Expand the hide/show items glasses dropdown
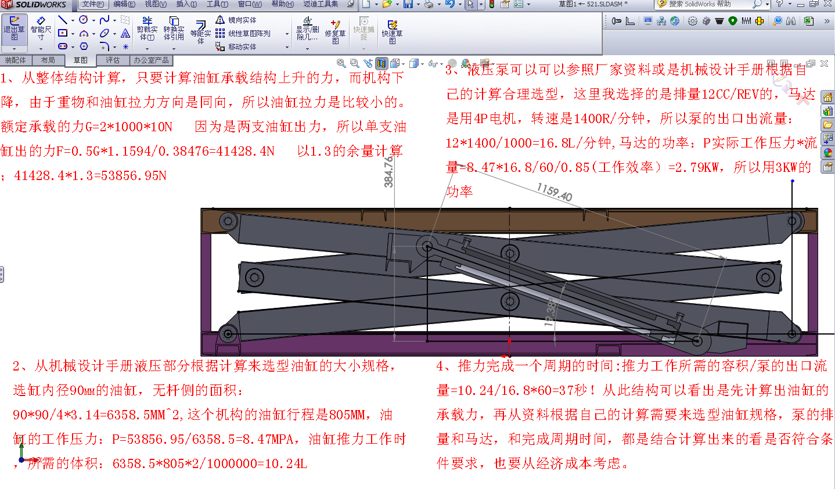This screenshot has height=489, width=835. [x=442, y=64]
